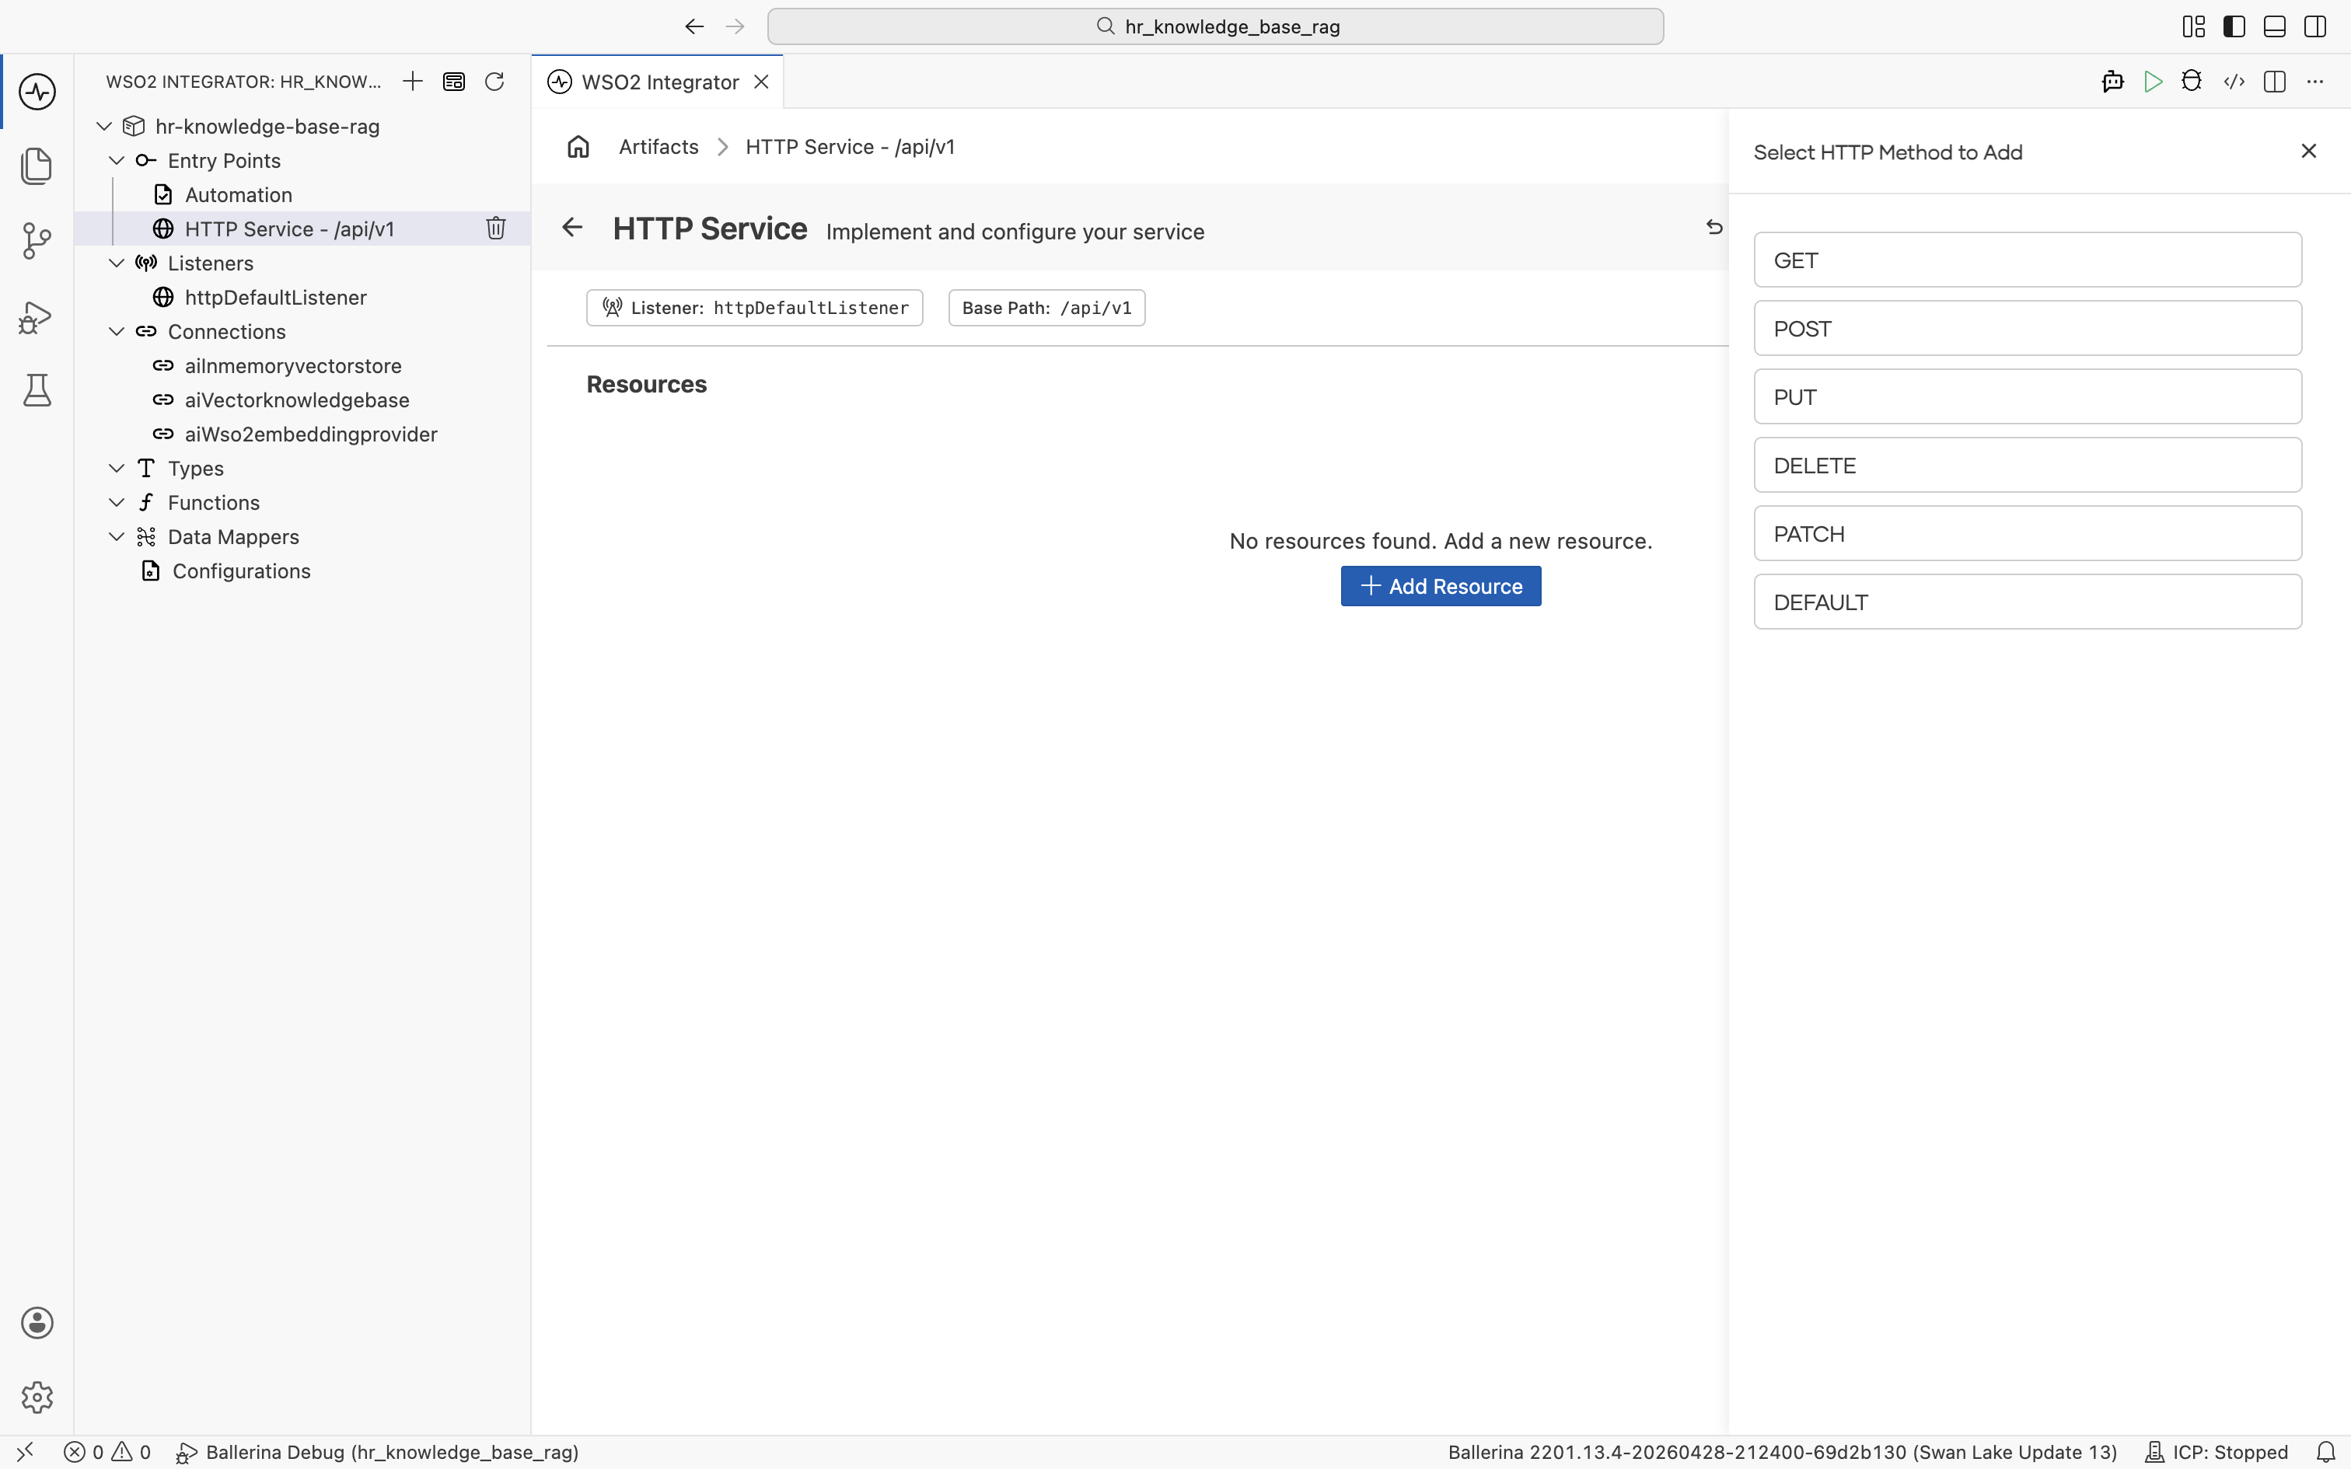Click the Add Resource button
2351x1469 pixels.
[1441, 586]
